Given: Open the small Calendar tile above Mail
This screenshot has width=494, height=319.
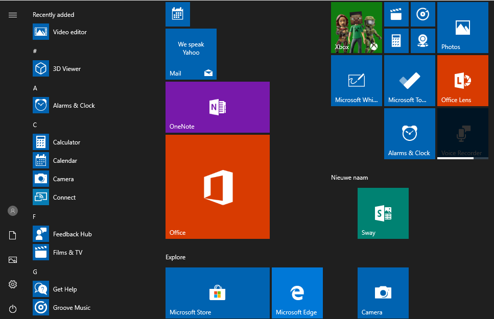Looking at the screenshot, I should [178, 14].
